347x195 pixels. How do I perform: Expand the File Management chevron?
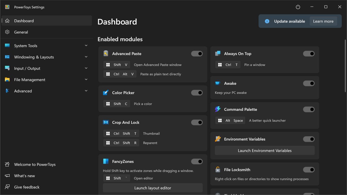(x=86, y=80)
